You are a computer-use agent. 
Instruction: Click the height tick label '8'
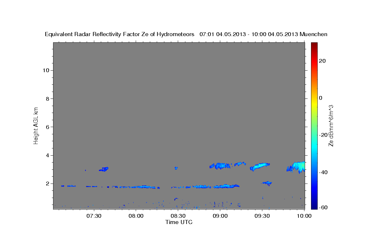(47, 99)
